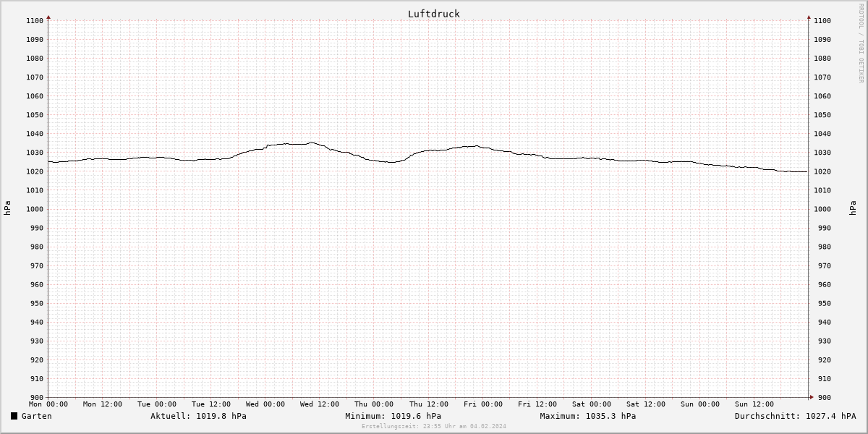Viewport: 868px width, 434px height.
Task: Click the right hPa axis title
Action: point(853,208)
